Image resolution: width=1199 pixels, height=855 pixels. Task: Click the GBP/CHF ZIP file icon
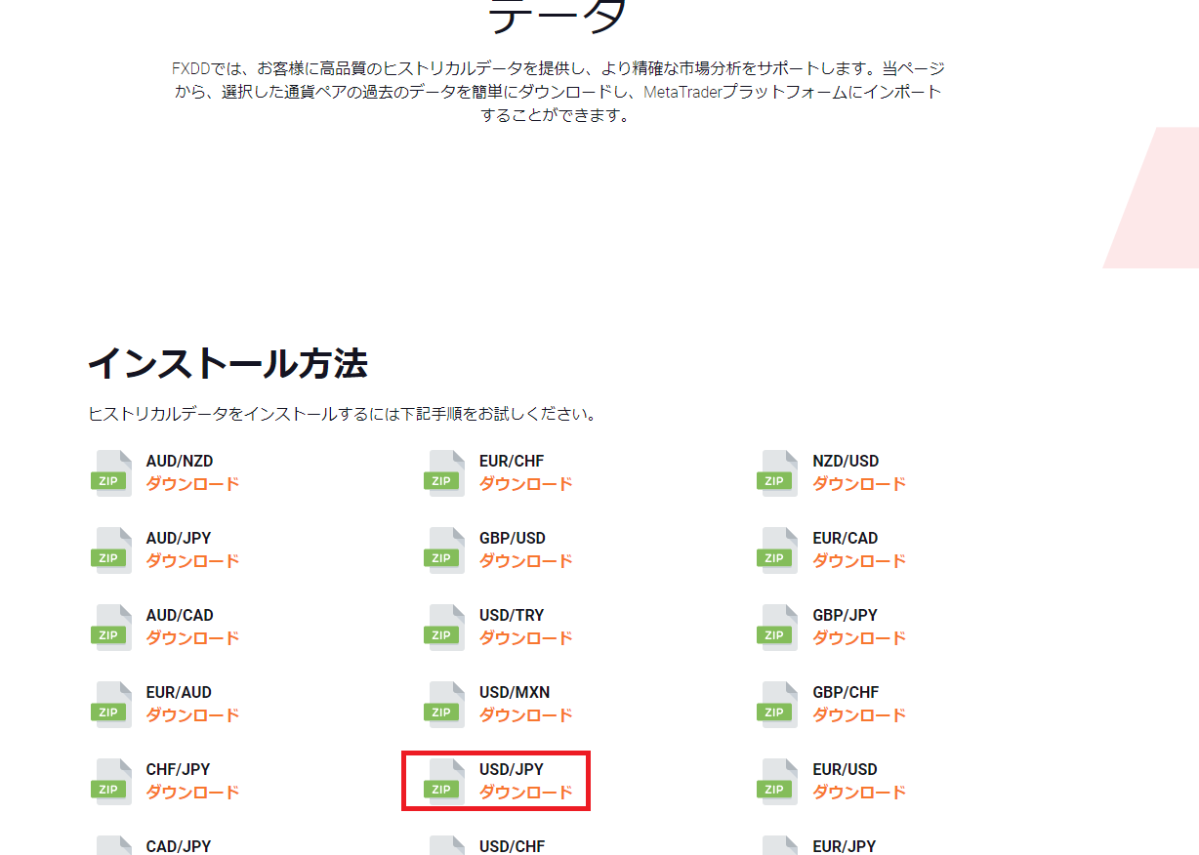(x=776, y=703)
